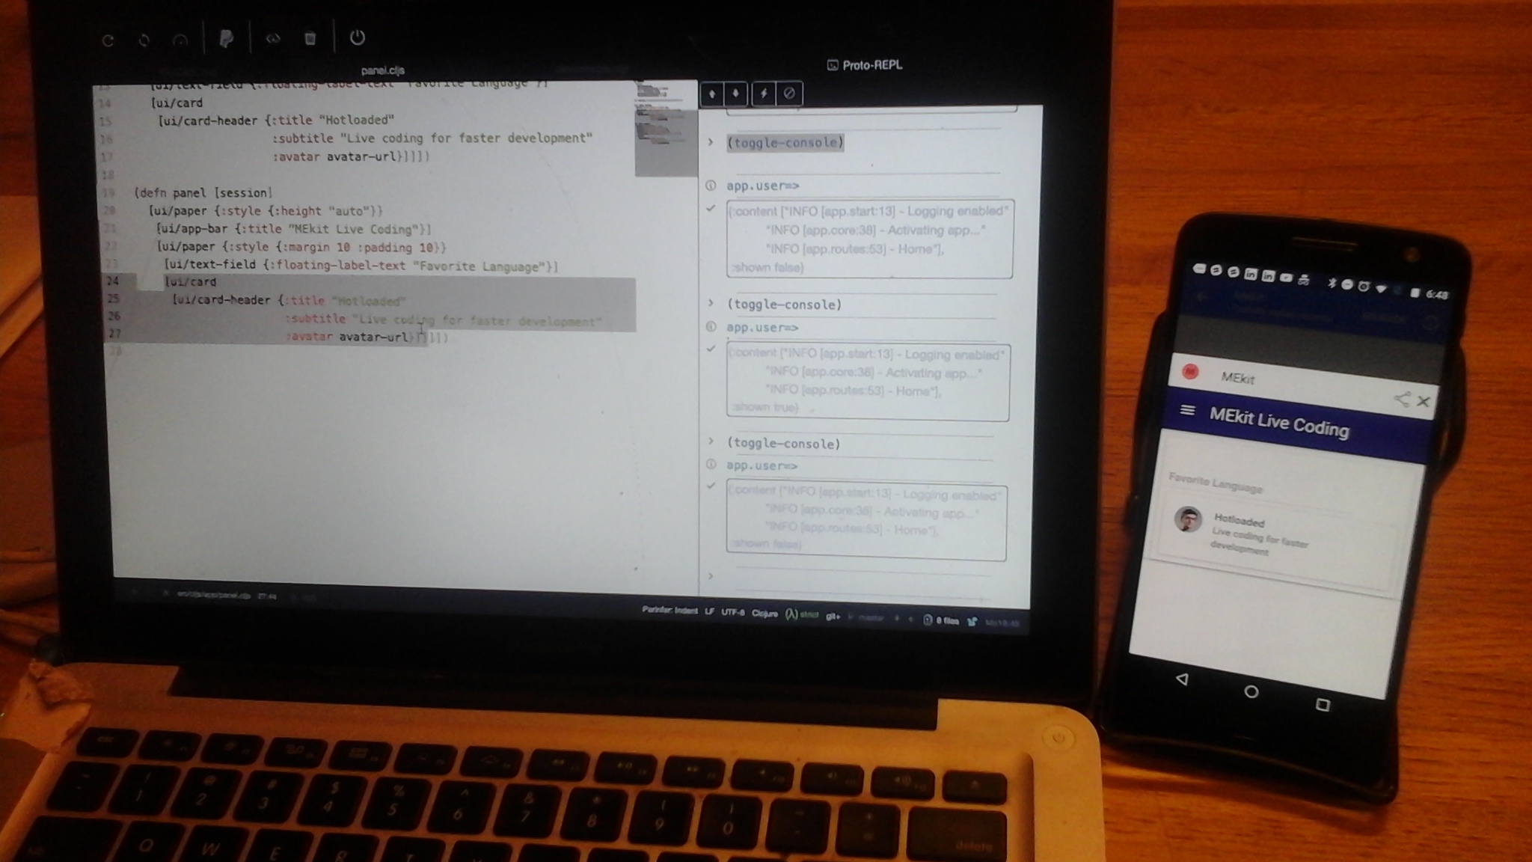Image resolution: width=1532 pixels, height=862 pixels.
Task: Click the Proto-REPL lightning bolt icon
Action: point(764,94)
